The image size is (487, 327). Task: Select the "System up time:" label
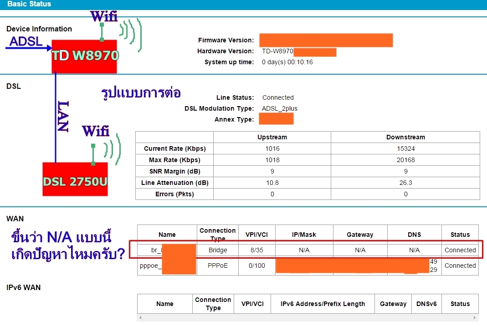tap(229, 62)
